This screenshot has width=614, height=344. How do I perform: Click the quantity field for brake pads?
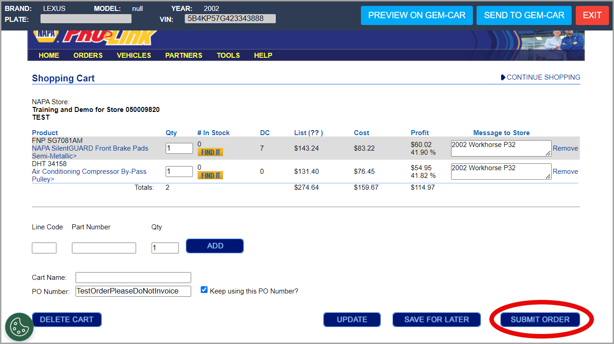(x=179, y=148)
